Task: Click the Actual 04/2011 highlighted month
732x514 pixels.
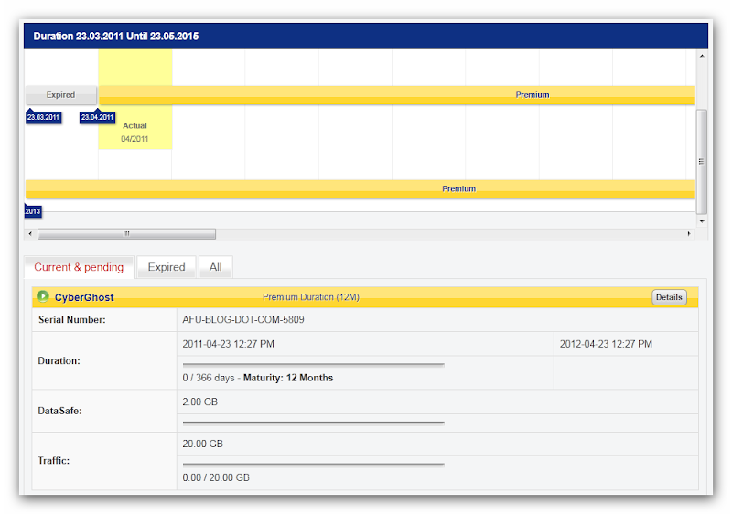Action: pos(135,132)
